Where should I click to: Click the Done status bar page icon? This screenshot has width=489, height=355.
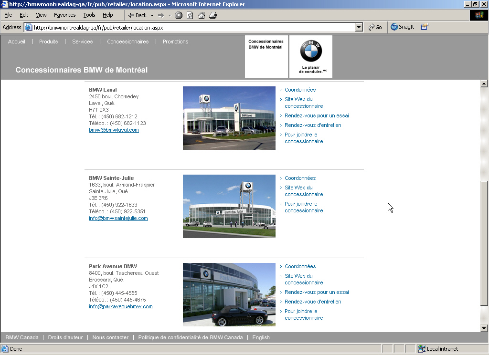[x=5, y=349]
